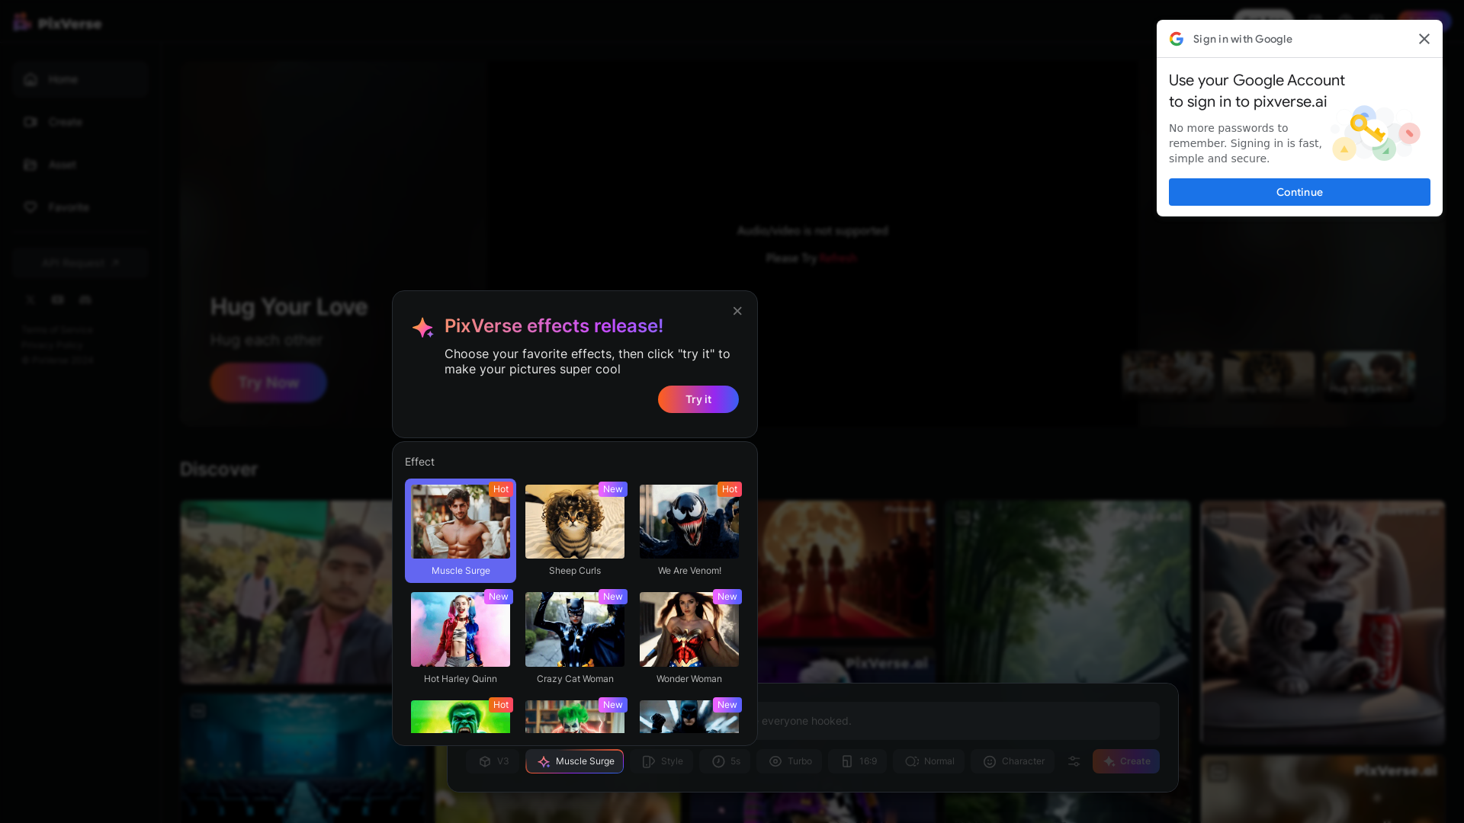Select the Muscle Surge effect
Image resolution: width=1464 pixels, height=823 pixels.
click(461, 530)
